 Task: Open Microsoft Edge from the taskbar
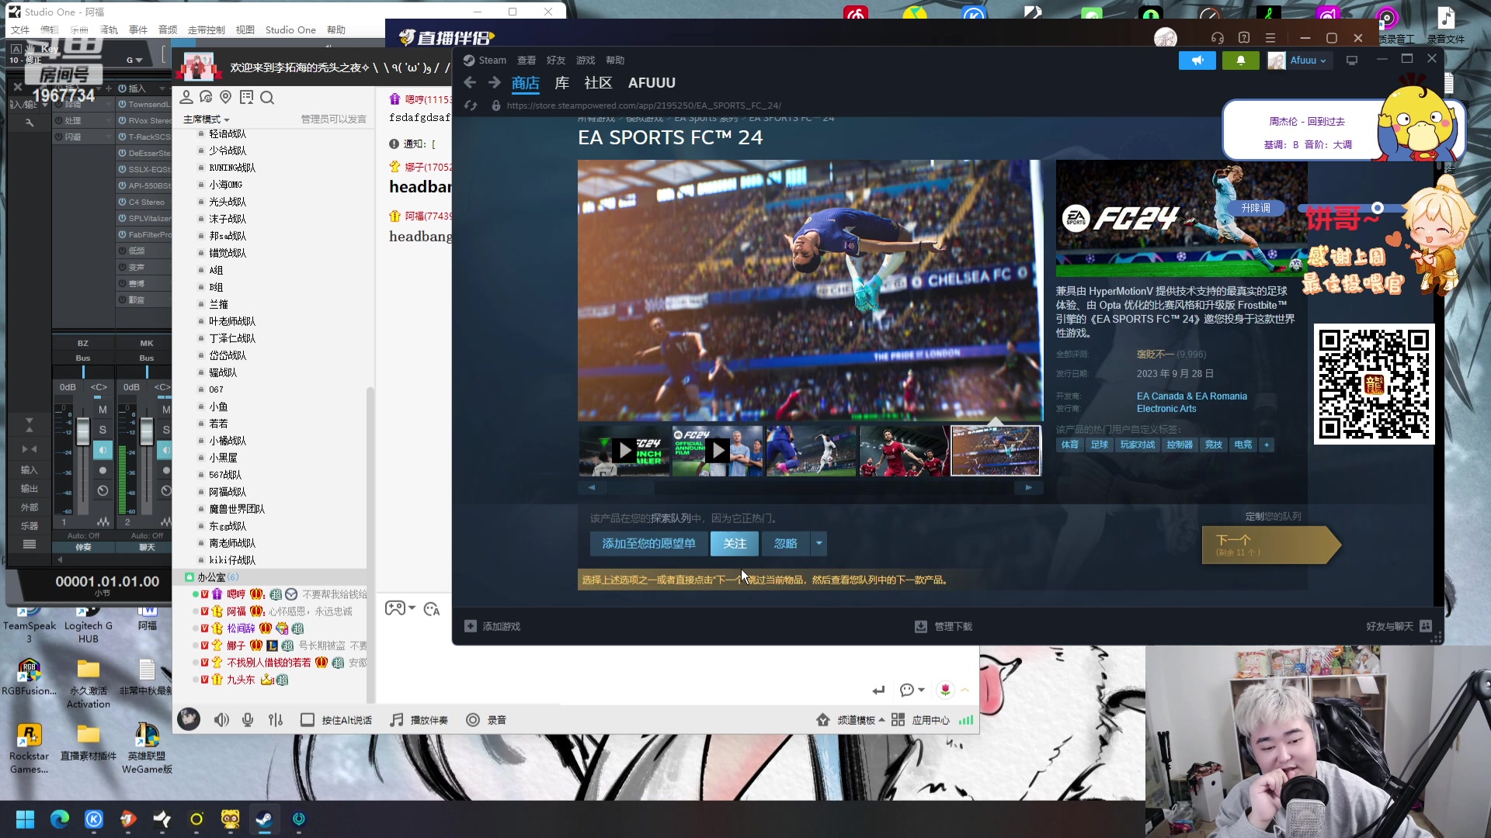(x=60, y=819)
